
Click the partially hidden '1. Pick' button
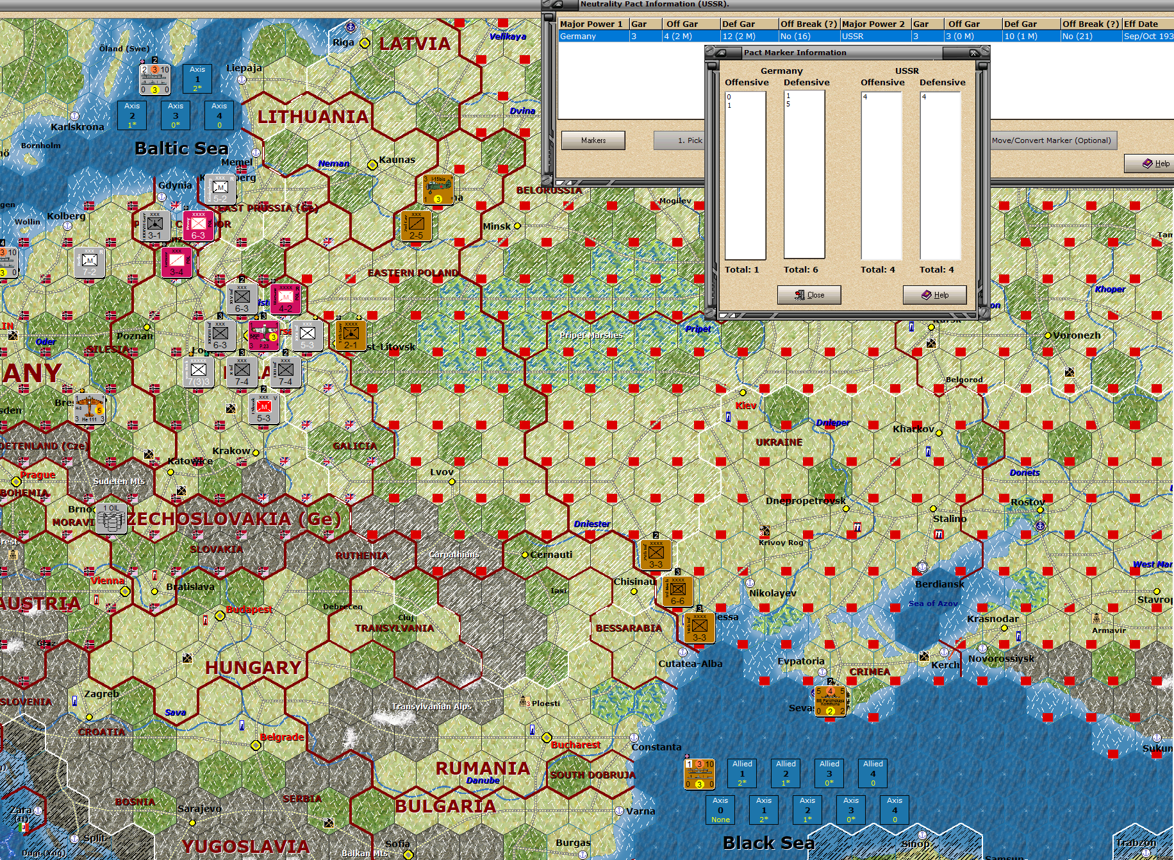click(679, 140)
